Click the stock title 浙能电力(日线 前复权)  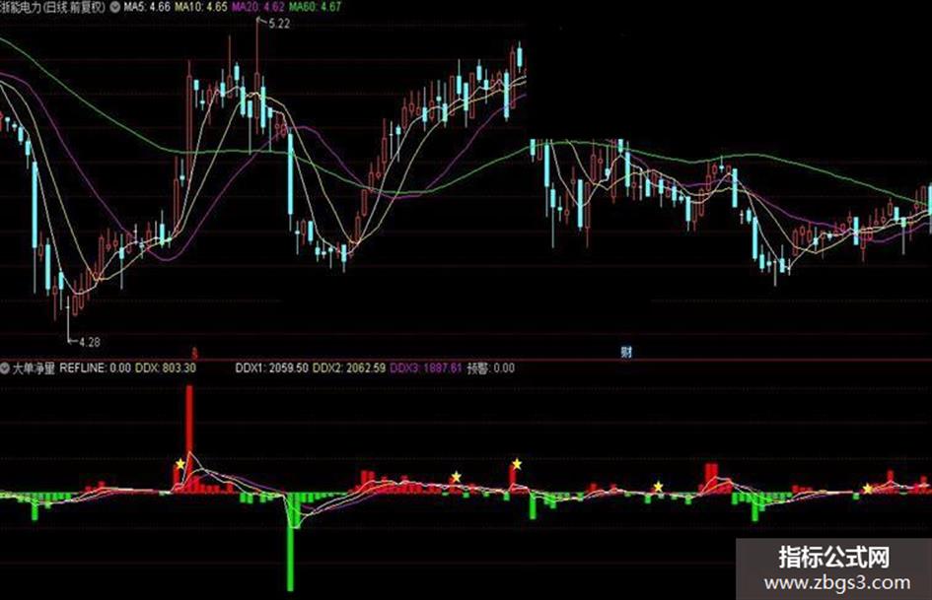[52, 7]
